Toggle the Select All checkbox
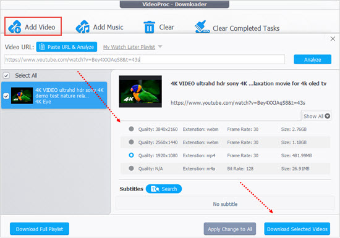Screen dimensions: 340x238 (6, 75)
